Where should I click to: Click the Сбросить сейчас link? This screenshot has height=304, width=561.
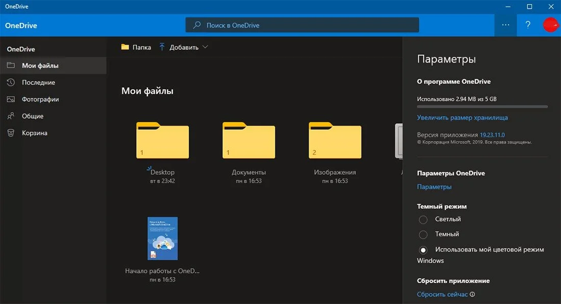tap(442, 294)
